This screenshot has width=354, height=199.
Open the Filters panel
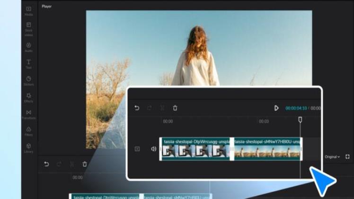(x=28, y=131)
